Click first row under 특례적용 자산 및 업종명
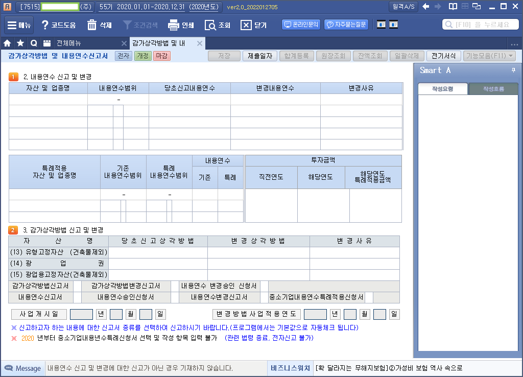The height and width of the screenshot is (377, 523). 55,195
